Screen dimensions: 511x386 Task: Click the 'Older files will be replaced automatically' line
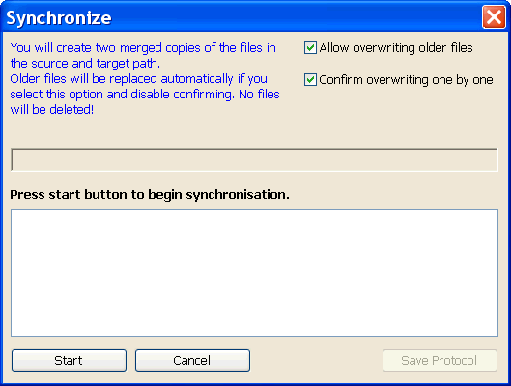[138, 79]
